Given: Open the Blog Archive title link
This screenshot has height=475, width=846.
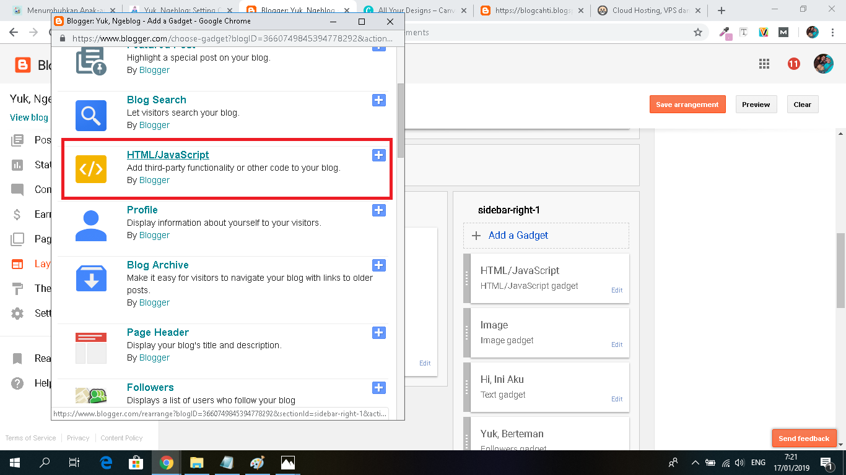Looking at the screenshot, I should point(157,265).
